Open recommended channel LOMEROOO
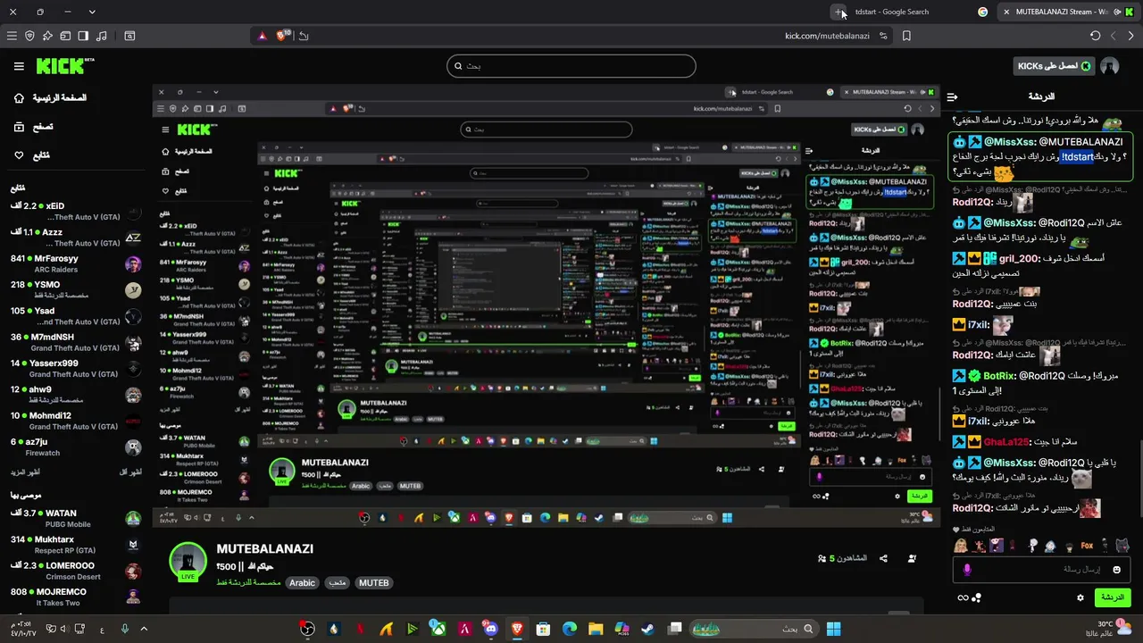 tap(75, 572)
